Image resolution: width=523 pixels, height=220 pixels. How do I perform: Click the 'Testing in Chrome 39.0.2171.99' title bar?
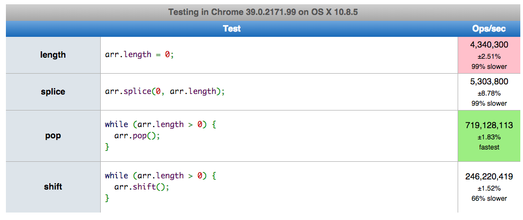pyautogui.click(x=263, y=13)
